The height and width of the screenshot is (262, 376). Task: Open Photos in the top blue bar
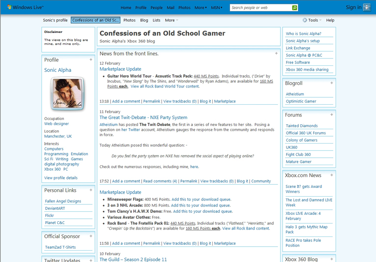pyautogui.click(x=184, y=8)
